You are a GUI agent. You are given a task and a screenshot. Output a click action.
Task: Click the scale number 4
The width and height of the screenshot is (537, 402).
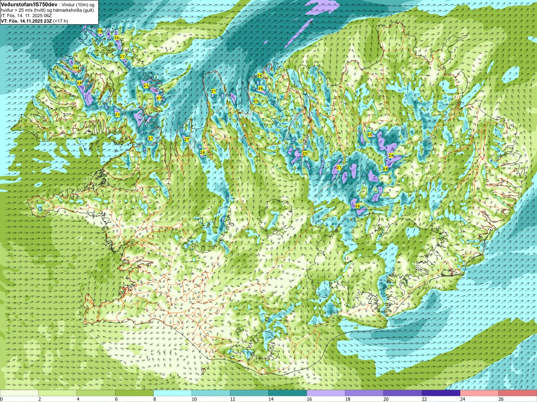(x=78, y=399)
